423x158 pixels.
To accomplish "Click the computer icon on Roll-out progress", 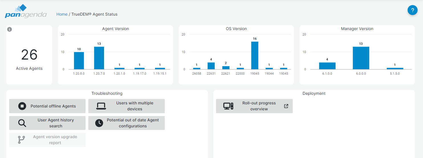I will [x=228, y=106].
